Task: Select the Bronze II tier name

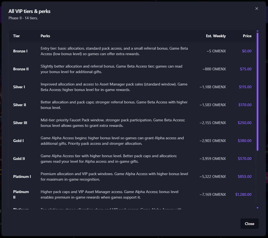Action: (21, 69)
